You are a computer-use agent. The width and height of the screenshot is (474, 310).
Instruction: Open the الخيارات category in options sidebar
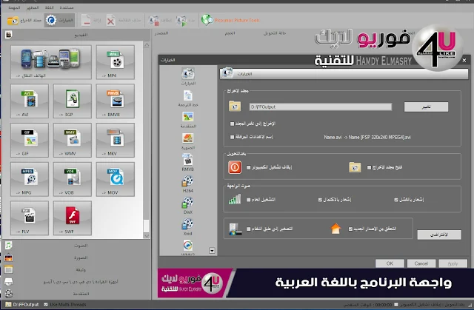click(188, 77)
